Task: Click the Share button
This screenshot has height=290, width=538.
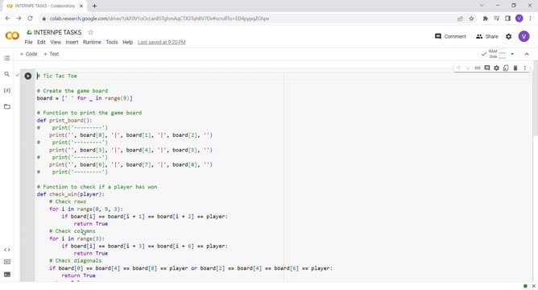Action: 487,36
